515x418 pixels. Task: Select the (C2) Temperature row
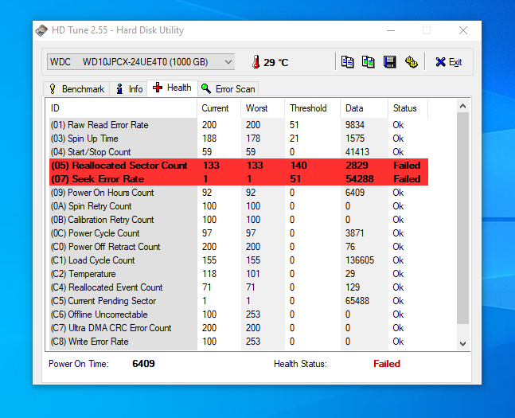click(239, 274)
